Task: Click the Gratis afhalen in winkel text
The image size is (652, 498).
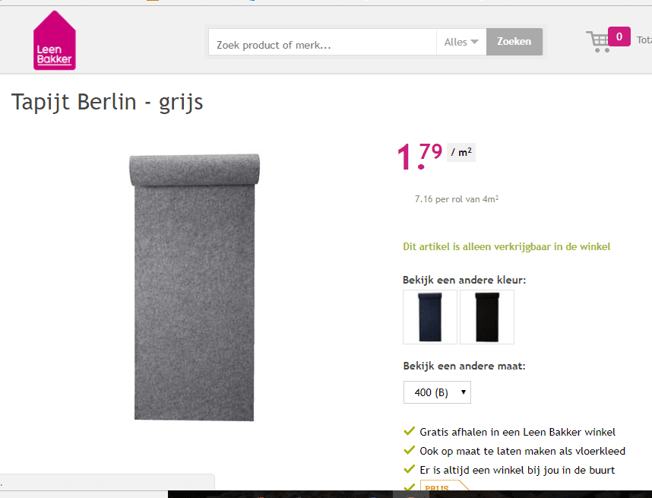Action: click(517, 432)
